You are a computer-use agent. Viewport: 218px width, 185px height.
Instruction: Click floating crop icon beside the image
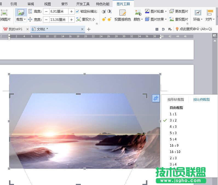[x=156, y=98]
